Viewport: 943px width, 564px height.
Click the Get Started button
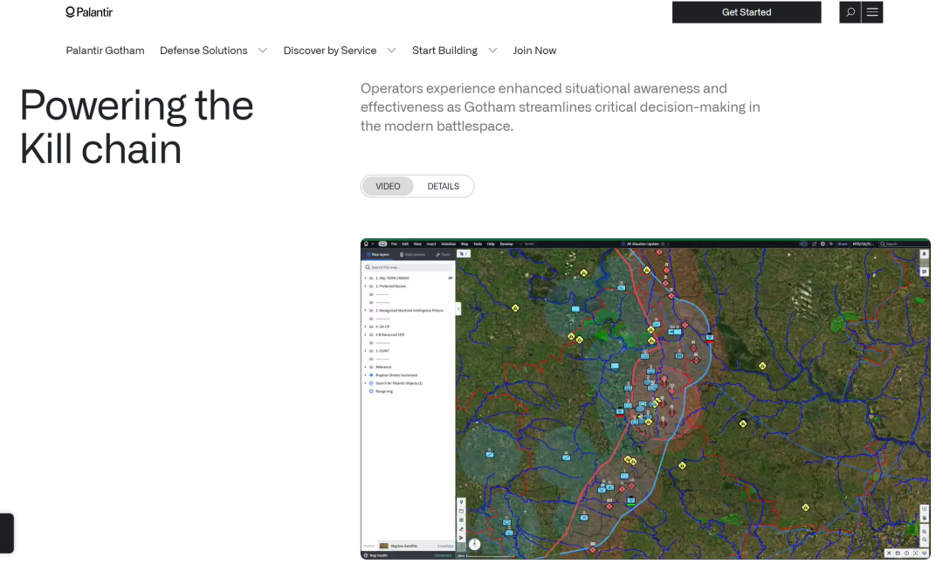coord(747,12)
